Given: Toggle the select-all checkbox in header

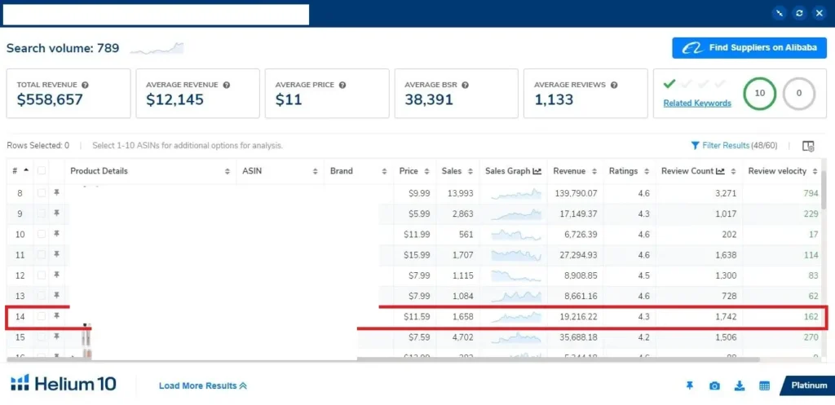Looking at the screenshot, I should [x=42, y=171].
